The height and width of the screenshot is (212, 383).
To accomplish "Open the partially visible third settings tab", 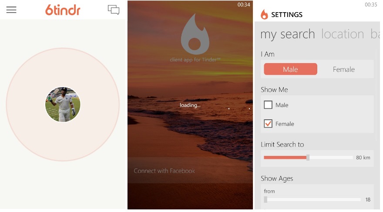I will pyautogui.click(x=375, y=34).
